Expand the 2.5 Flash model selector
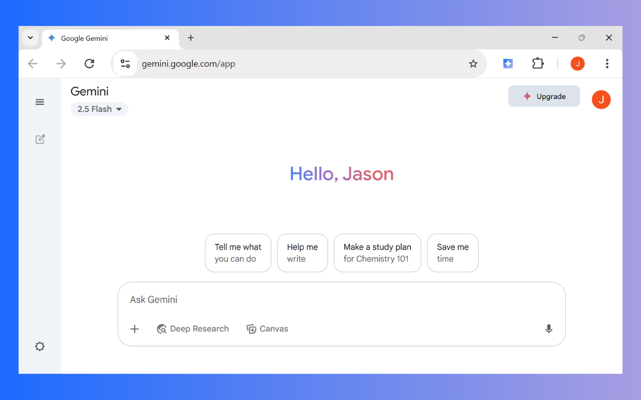Screen dimensions: 641x400 coord(99,109)
